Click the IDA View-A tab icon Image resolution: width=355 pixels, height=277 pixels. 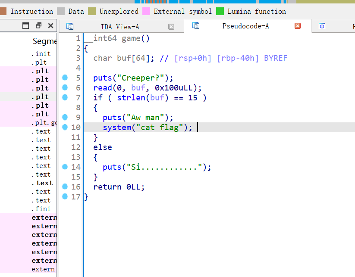coord(70,26)
